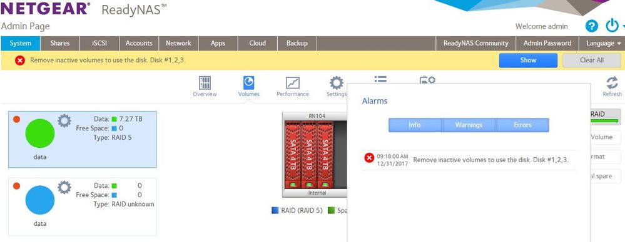Click the green data volume circle
The width and height of the screenshot is (625, 242).
click(x=40, y=133)
